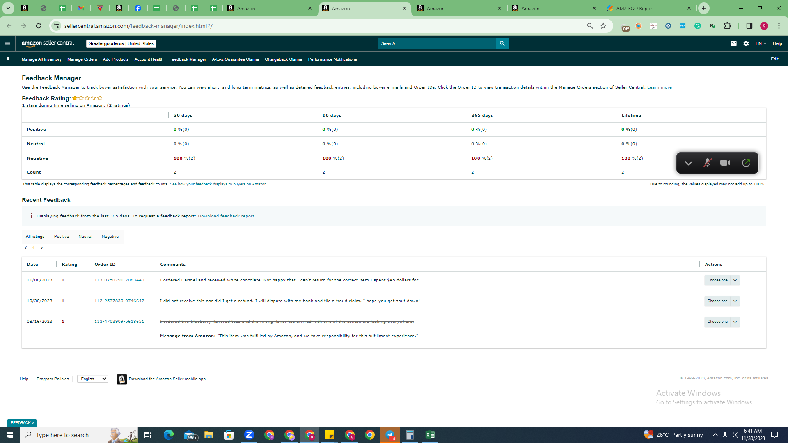Click the Learn more link

coord(660,87)
